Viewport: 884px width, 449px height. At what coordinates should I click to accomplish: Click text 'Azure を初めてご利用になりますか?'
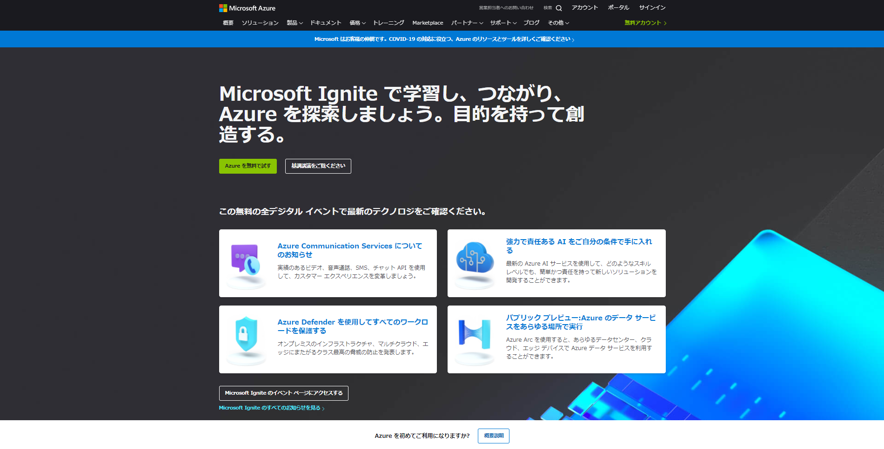pyautogui.click(x=422, y=436)
